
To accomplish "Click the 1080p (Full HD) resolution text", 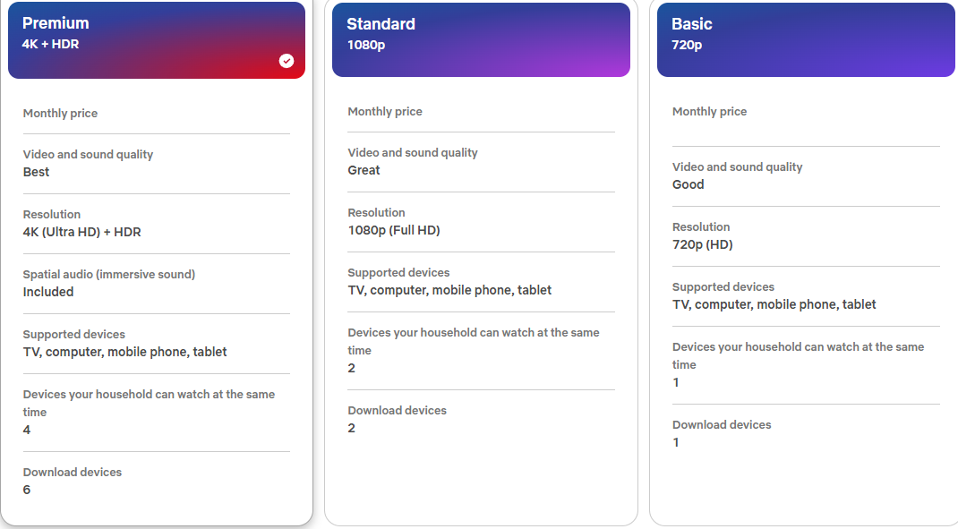I will coord(394,230).
